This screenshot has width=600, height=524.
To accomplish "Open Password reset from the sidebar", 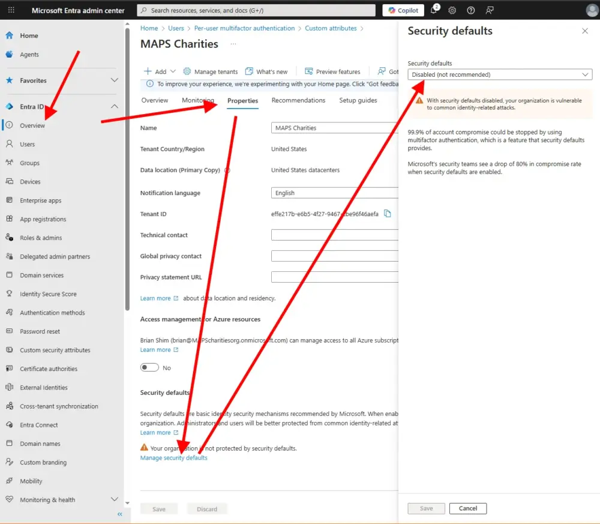I will pyautogui.click(x=41, y=331).
